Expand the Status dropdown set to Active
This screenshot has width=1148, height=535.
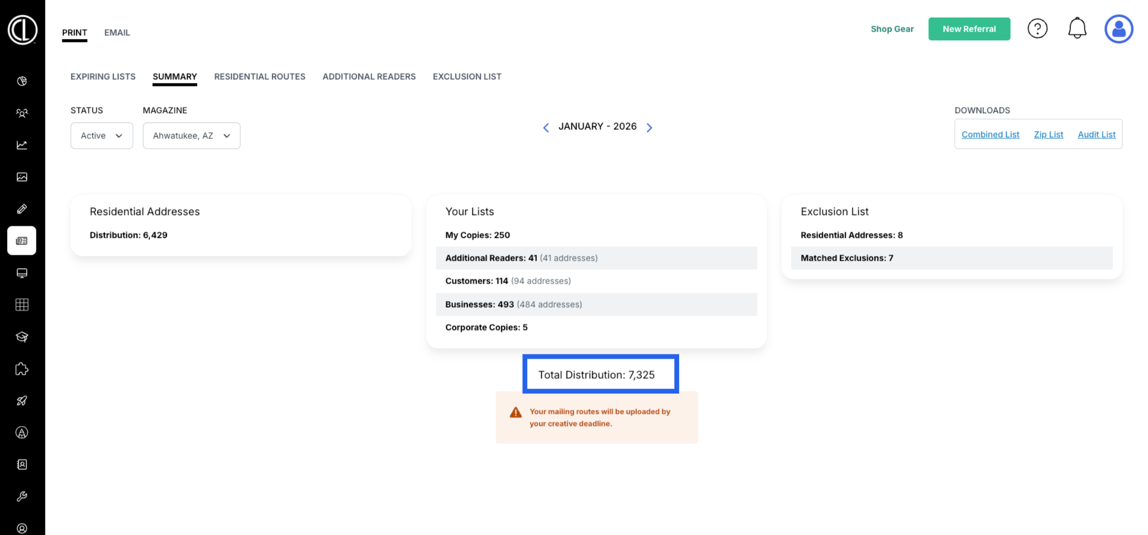[101, 136]
